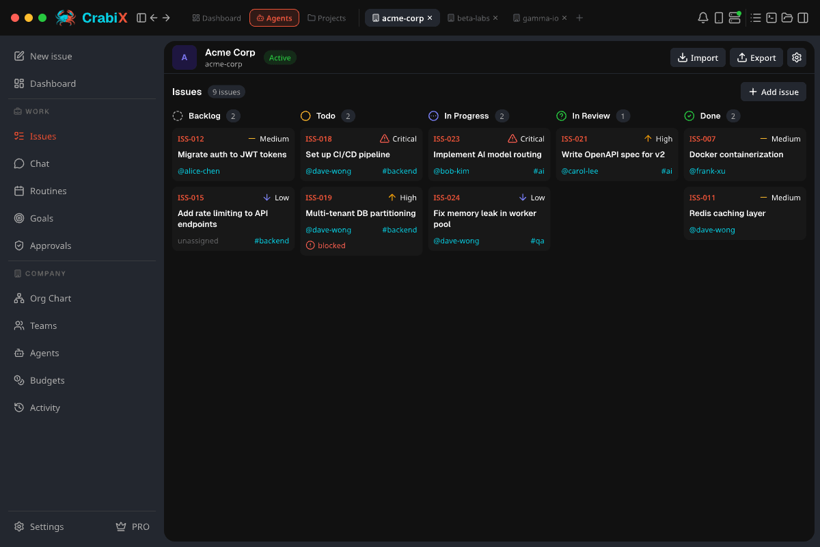The width and height of the screenshot is (820, 547).
Task: Add a new workspace tab with plus
Action: 579,18
